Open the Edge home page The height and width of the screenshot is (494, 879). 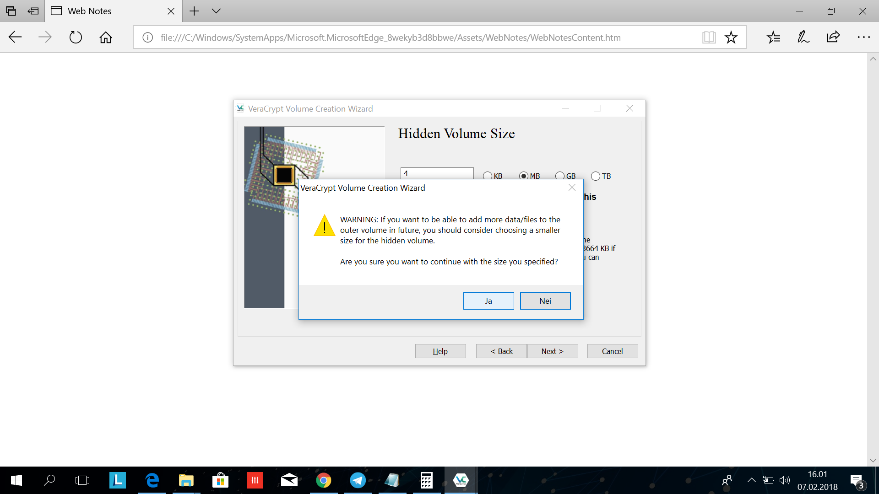(106, 37)
